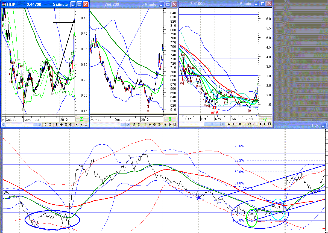Click zoom in icon on ΠΕΙΡ chart toolbar

click(71, 125)
